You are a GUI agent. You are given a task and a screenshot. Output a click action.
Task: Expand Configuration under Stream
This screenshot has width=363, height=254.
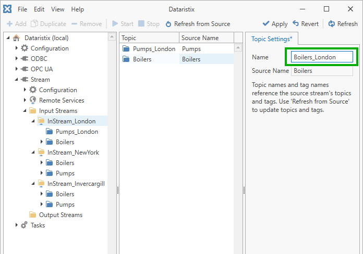click(25, 90)
